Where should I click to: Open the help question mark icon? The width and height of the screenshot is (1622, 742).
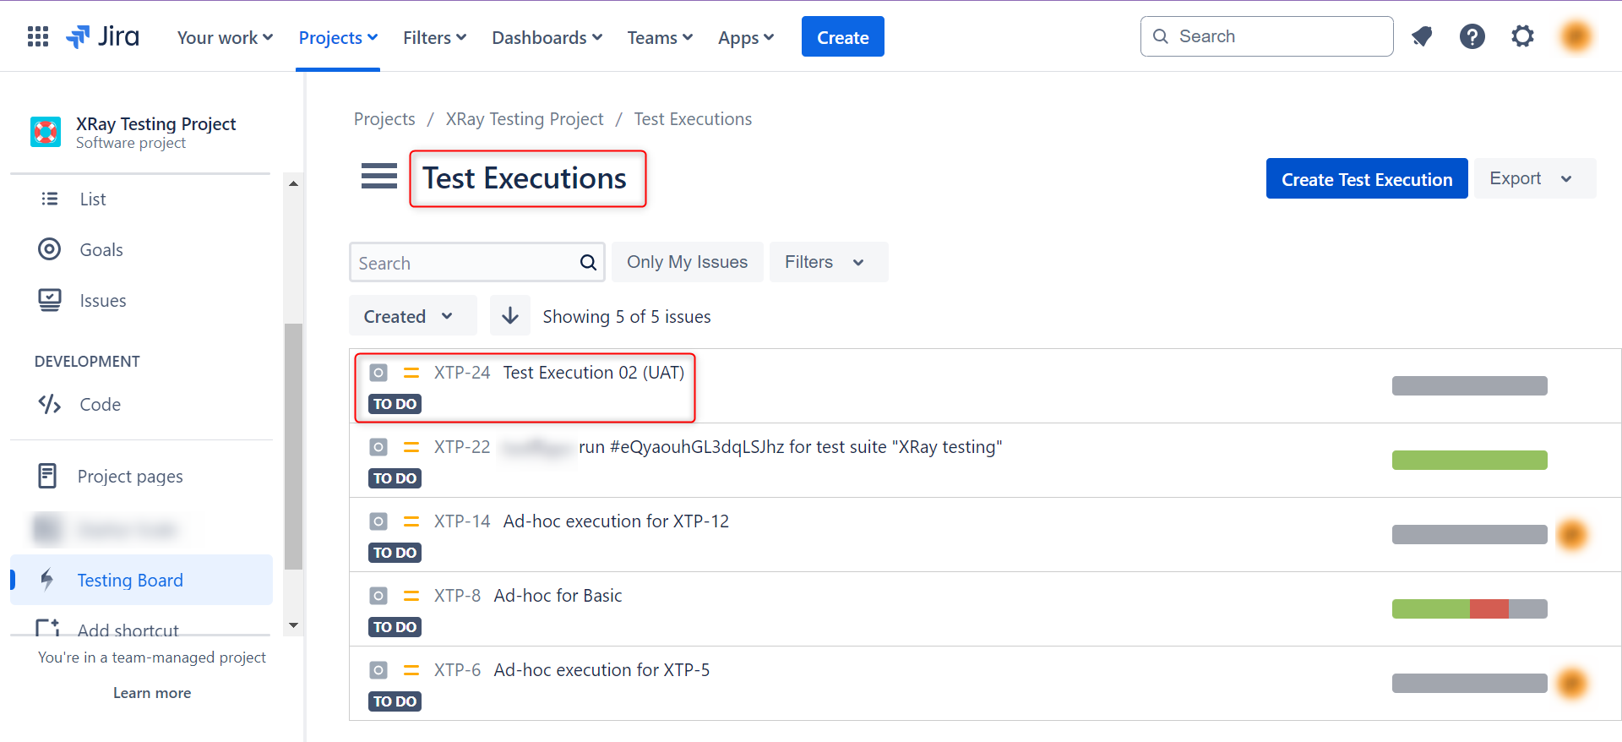pos(1472,36)
